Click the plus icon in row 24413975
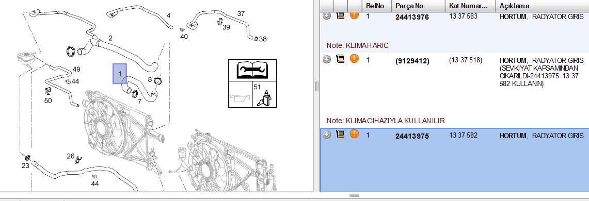This screenshot has width=589, height=201. pos(327,135)
